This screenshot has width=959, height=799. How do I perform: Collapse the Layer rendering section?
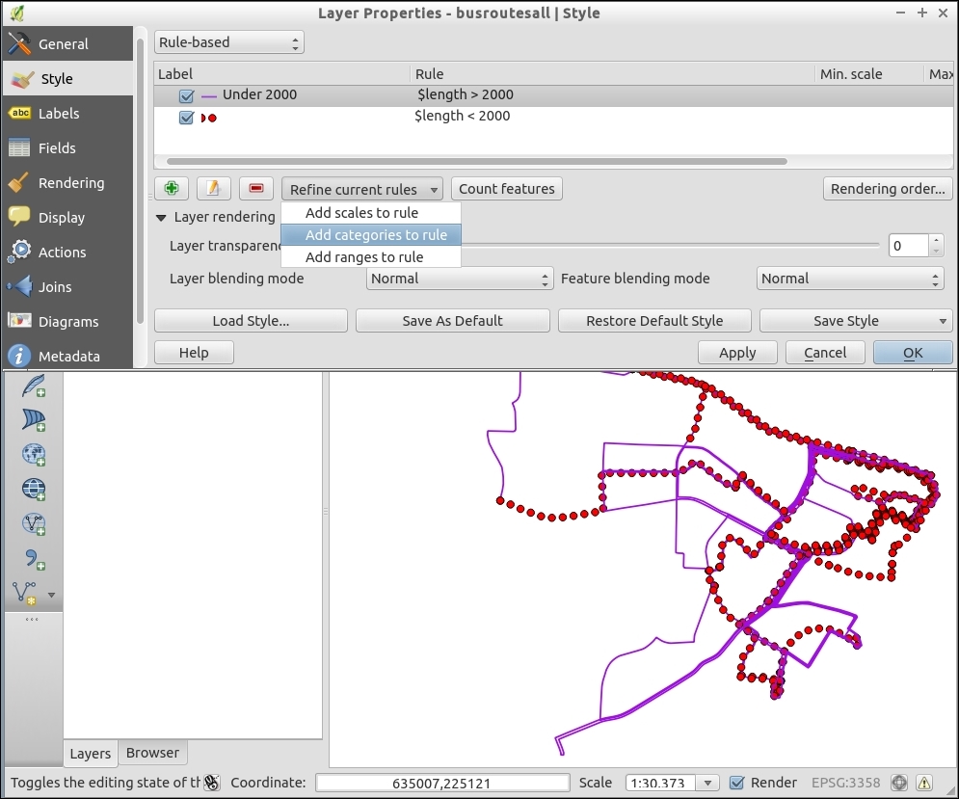[x=162, y=218]
